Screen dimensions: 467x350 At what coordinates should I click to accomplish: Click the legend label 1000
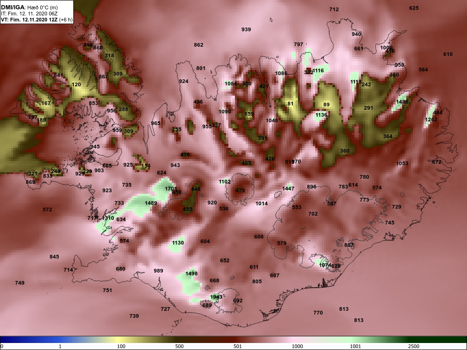pos(297,346)
